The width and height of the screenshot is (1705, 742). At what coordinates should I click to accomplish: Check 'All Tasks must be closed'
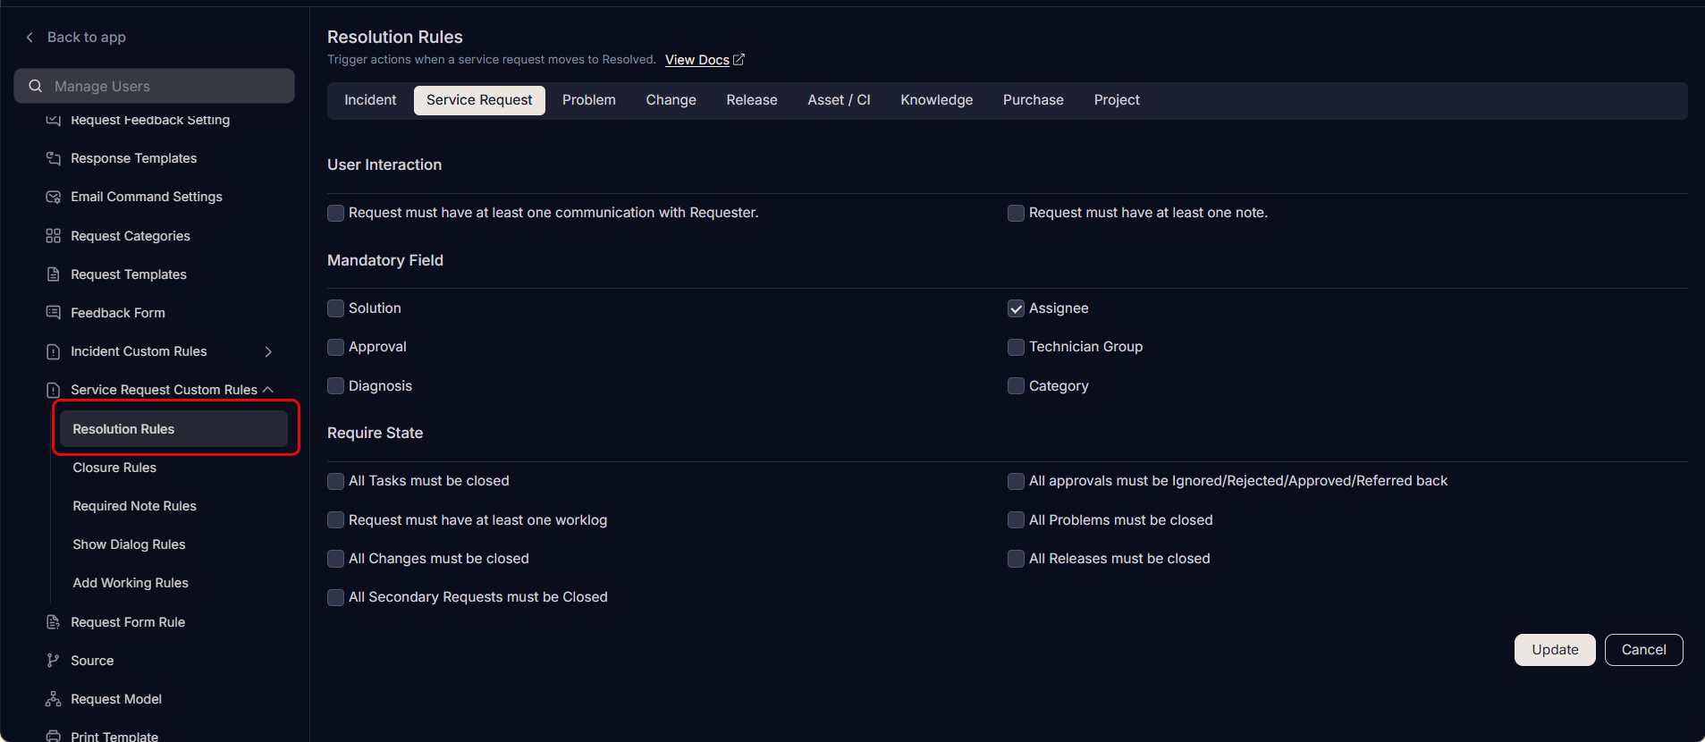(335, 481)
